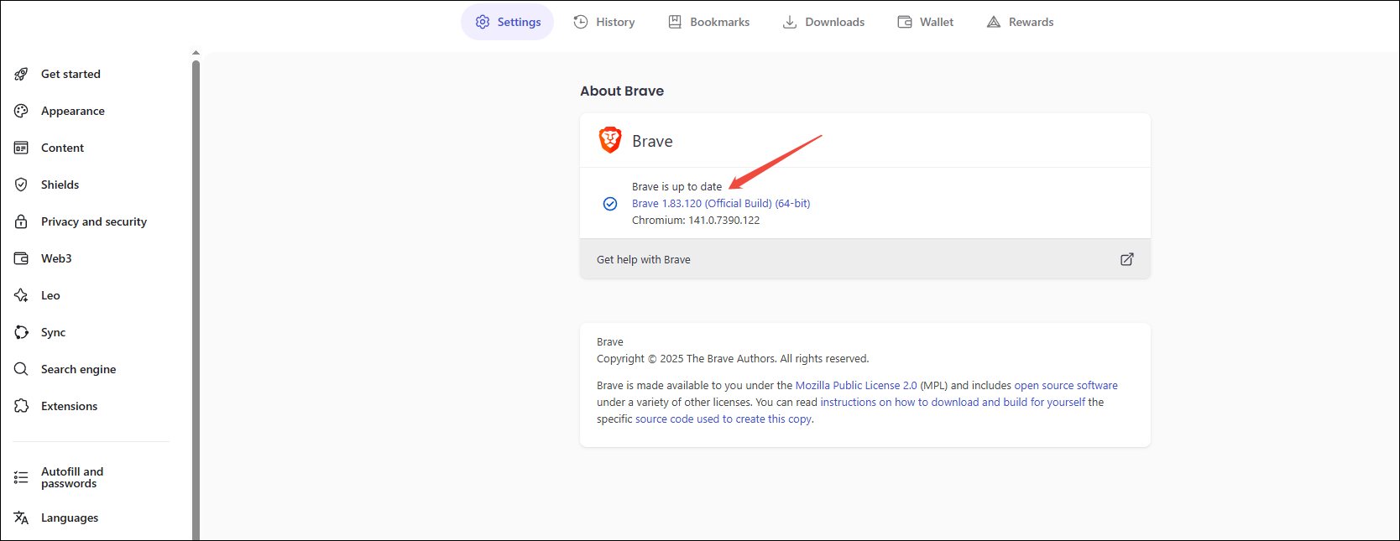Click the external link icon for Brave help
Screen dimensions: 1400x541
pos(1127,259)
